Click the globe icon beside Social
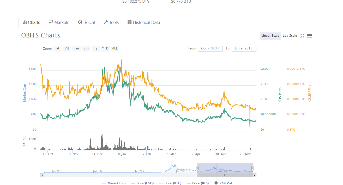This screenshot has height=185, width=343. tap(80, 22)
